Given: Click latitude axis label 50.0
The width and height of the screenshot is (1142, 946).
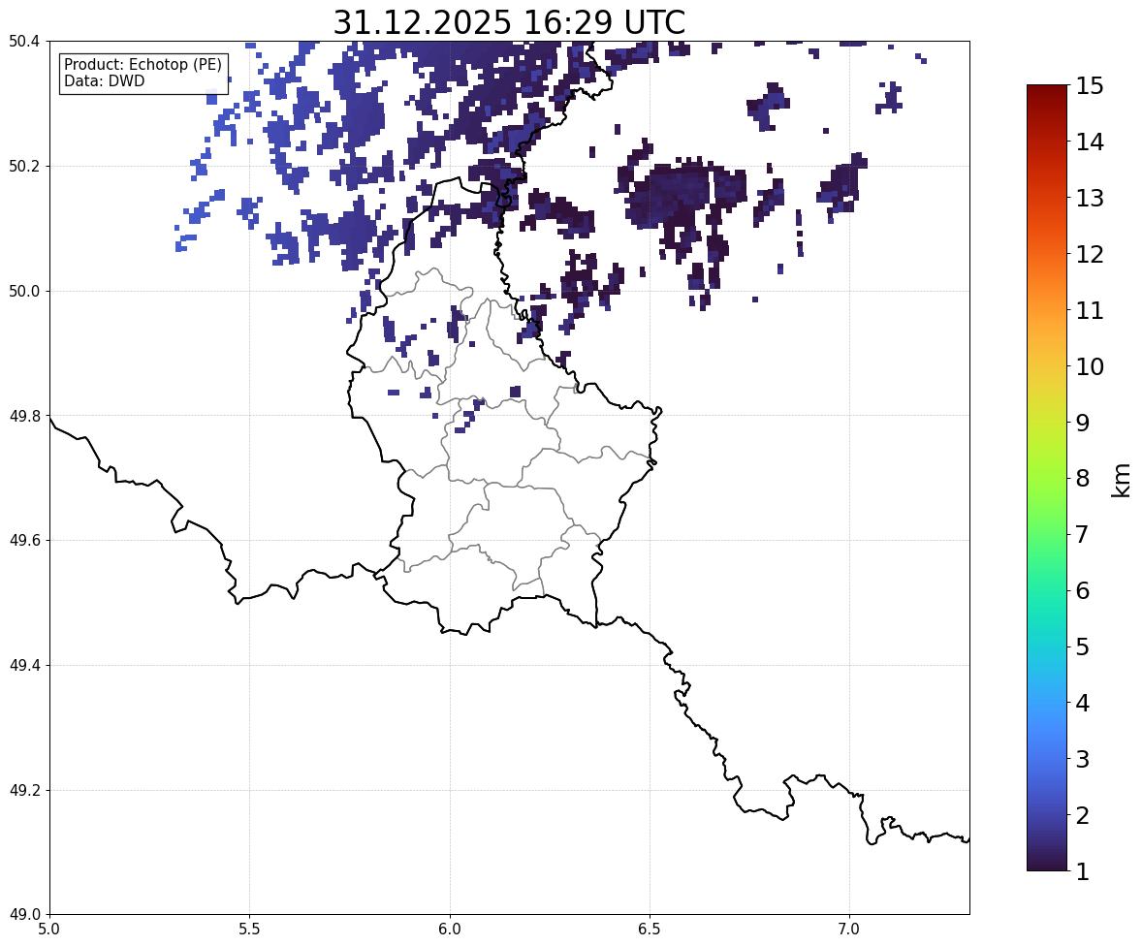Looking at the screenshot, I should [24, 292].
